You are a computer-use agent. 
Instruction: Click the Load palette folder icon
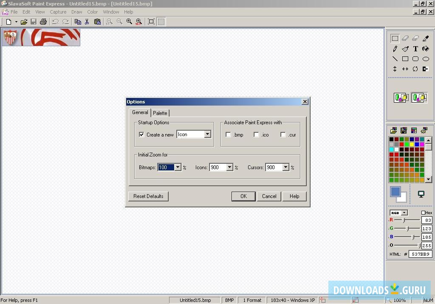pyautogui.click(x=393, y=130)
